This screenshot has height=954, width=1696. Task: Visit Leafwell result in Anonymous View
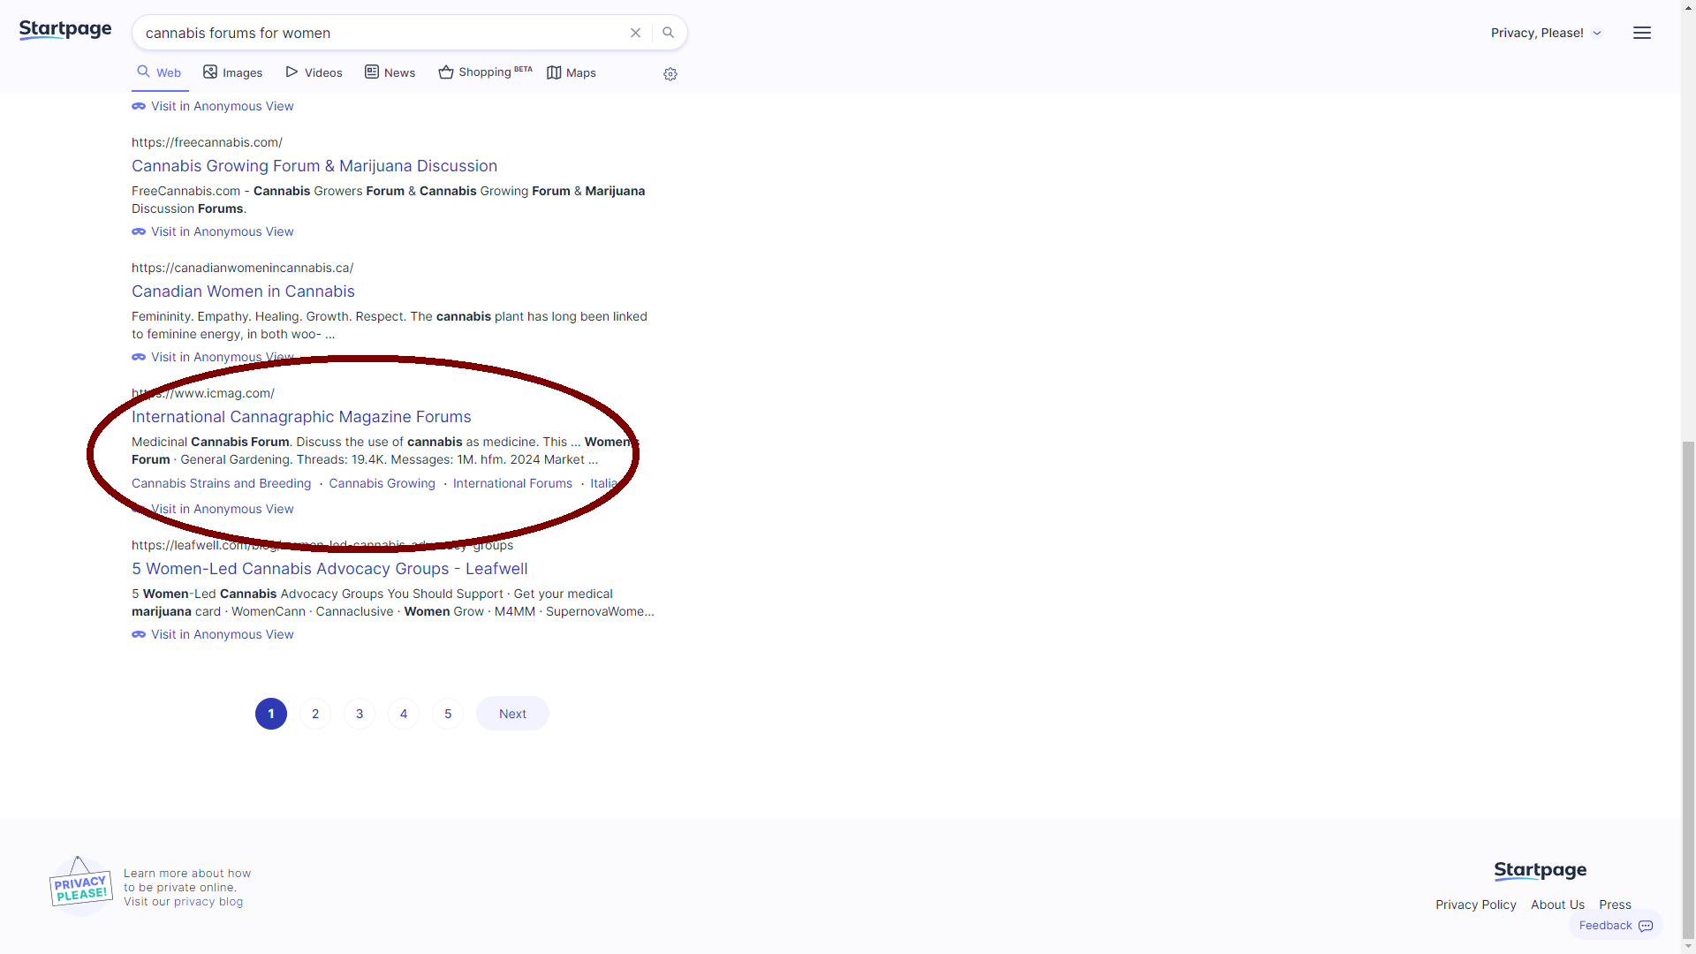(x=213, y=634)
